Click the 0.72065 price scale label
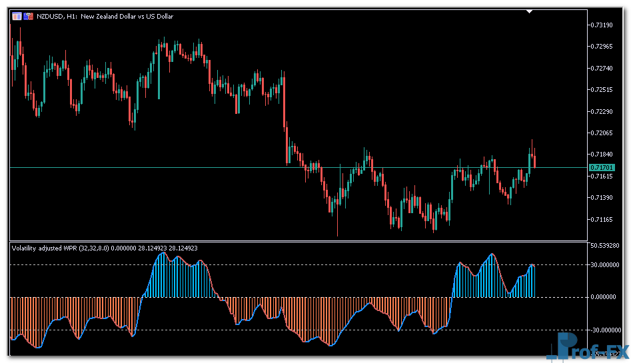631x363 pixels. click(602, 133)
